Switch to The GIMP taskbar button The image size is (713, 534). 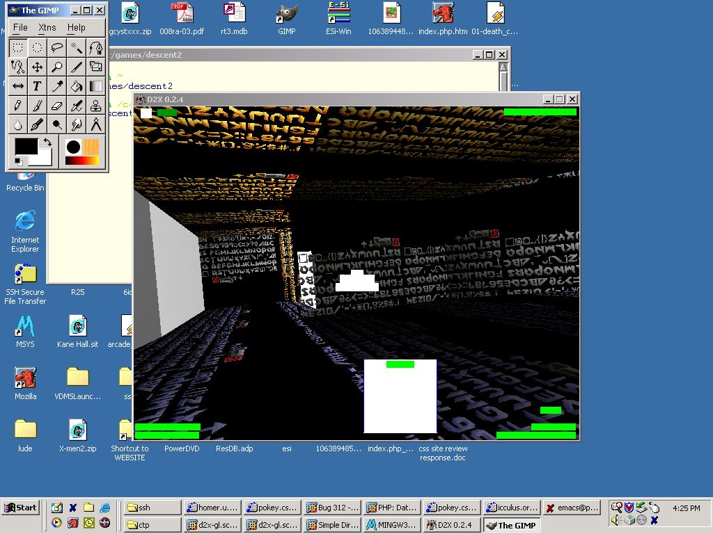point(512,525)
